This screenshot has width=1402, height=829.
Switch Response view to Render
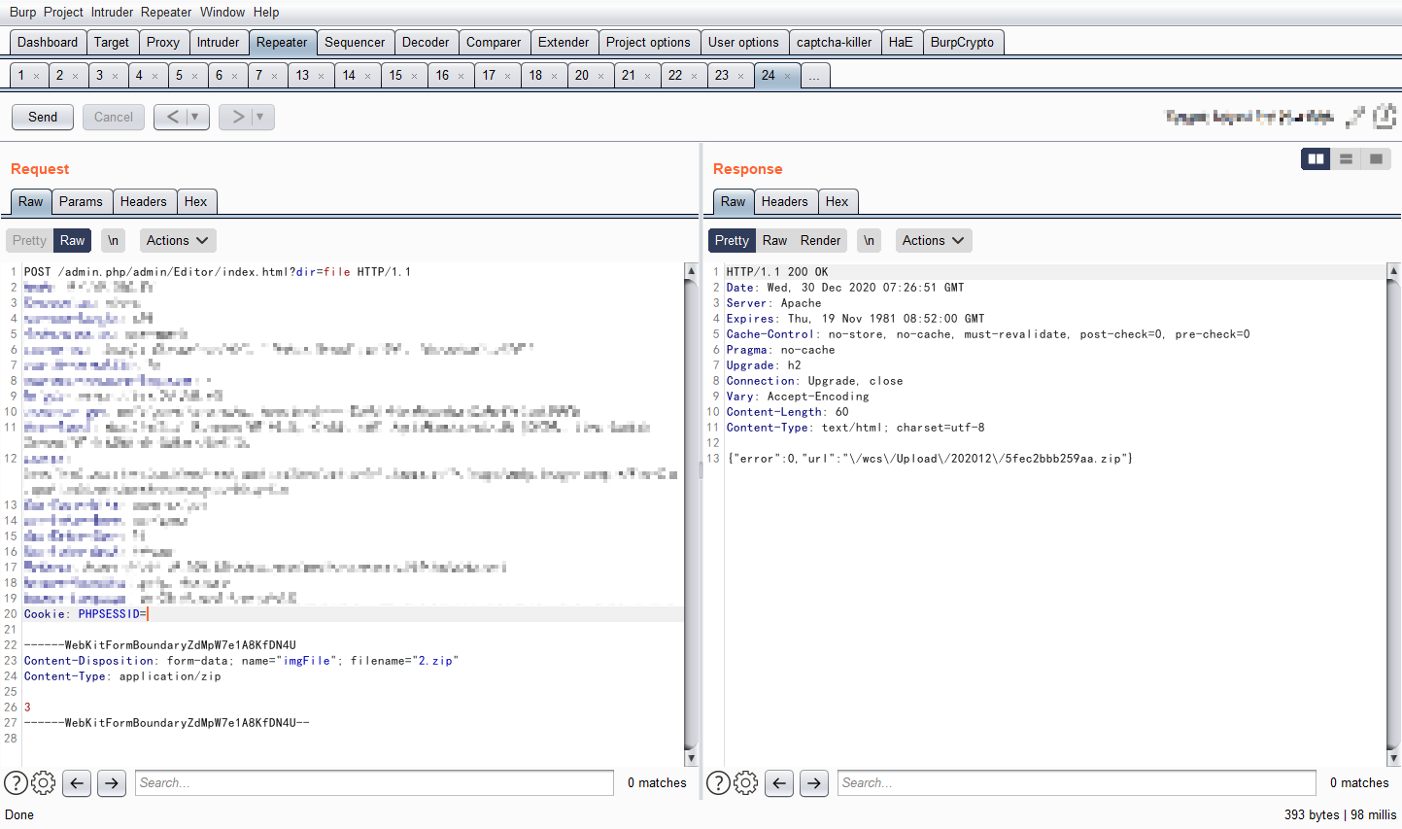tap(821, 240)
